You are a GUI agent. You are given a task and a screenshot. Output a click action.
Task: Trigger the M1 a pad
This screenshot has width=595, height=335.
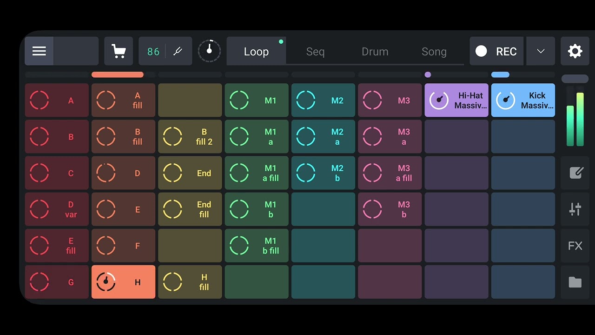pos(257,136)
